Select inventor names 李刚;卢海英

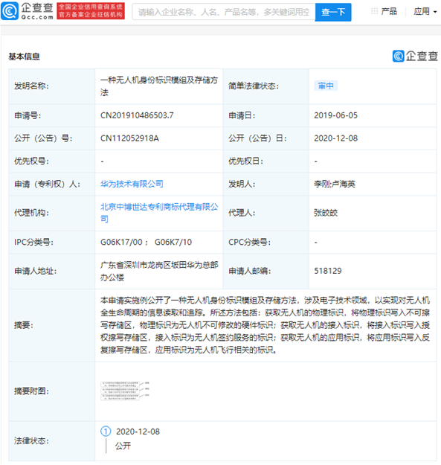(335, 184)
